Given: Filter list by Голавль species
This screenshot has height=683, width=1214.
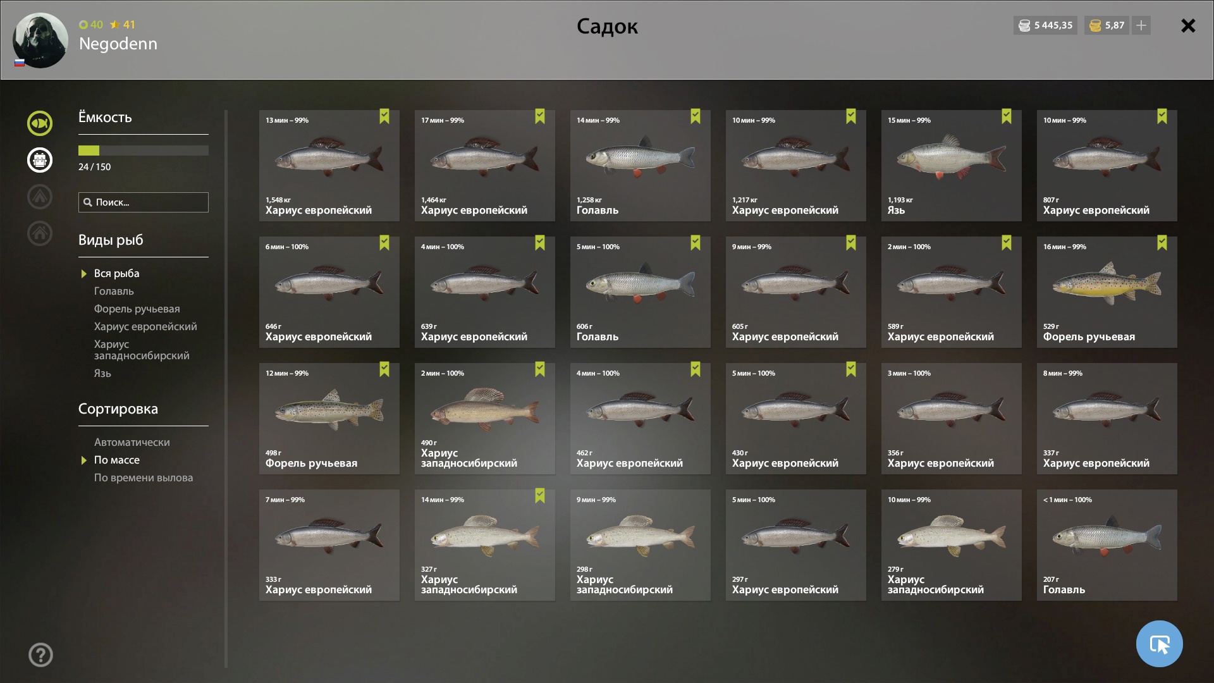Looking at the screenshot, I should 114,291.
